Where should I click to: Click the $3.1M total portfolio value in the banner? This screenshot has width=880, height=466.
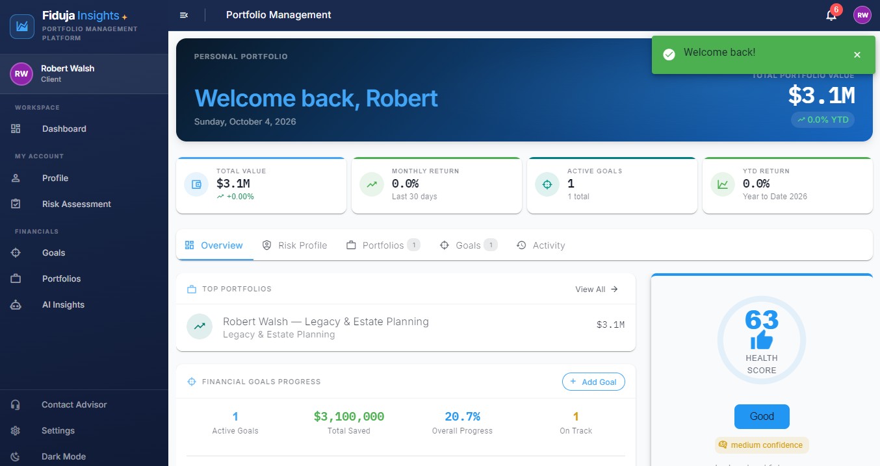tap(822, 95)
